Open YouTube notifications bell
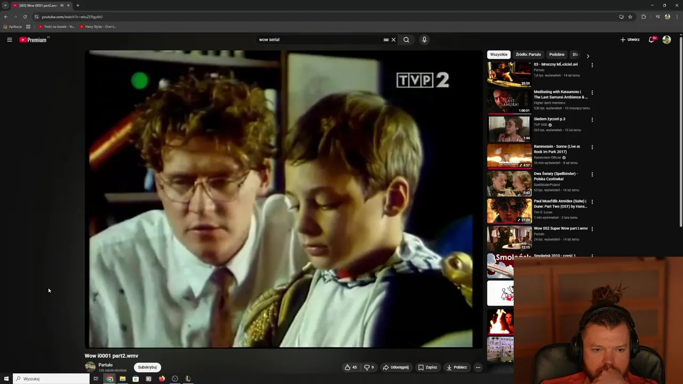The width and height of the screenshot is (683, 384). coord(652,39)
